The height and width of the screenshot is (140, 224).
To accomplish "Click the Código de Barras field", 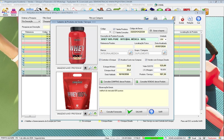I will (138, 32).
